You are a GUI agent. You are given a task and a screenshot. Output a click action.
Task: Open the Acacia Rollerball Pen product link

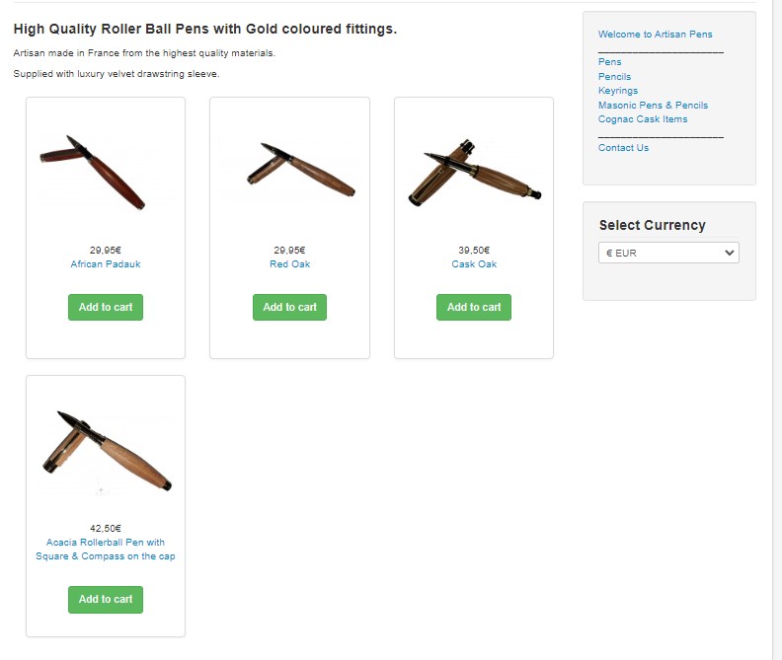[x=106, y=549]
